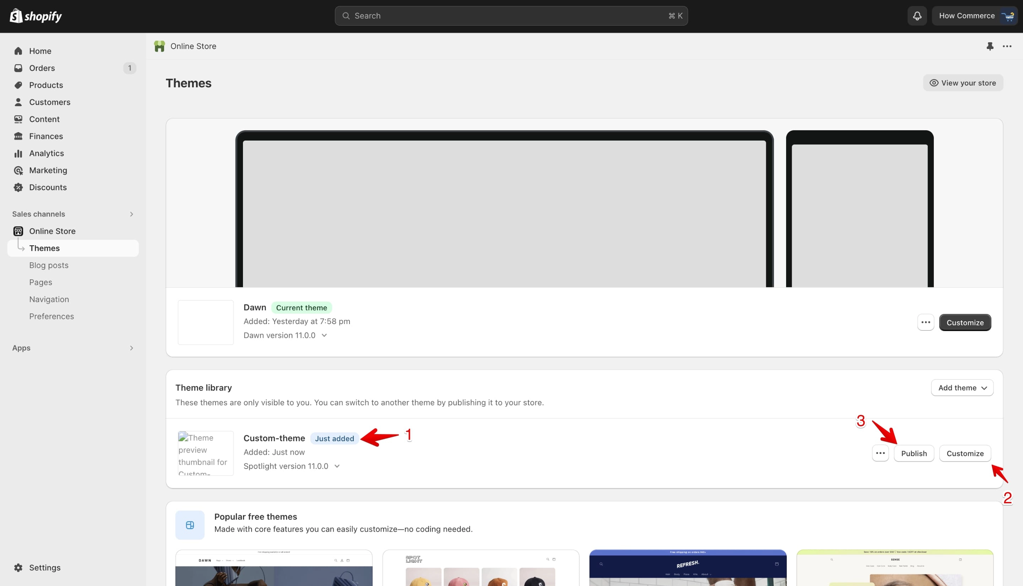Open Navigation under Online Store
This screenshot has width=1023, height=586.
tap(49, 300)
